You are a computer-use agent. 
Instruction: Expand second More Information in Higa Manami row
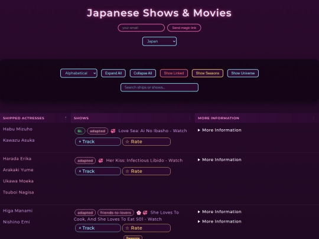click(220, 221)
